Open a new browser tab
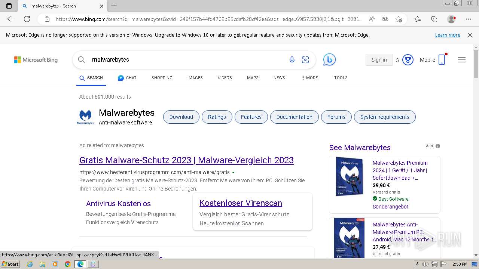Image resolution: width=479 pixels, height=269 pixels. (x=114, y=6)
